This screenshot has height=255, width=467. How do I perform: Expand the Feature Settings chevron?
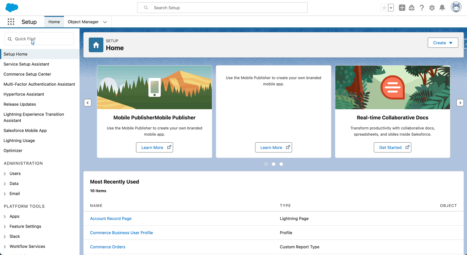click(x=5, y=227)
